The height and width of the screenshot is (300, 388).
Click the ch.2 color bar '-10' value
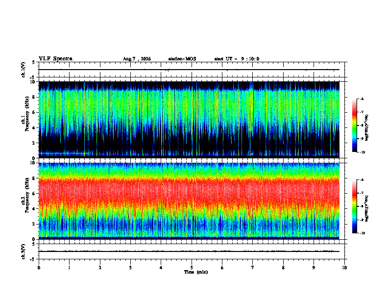362,233
